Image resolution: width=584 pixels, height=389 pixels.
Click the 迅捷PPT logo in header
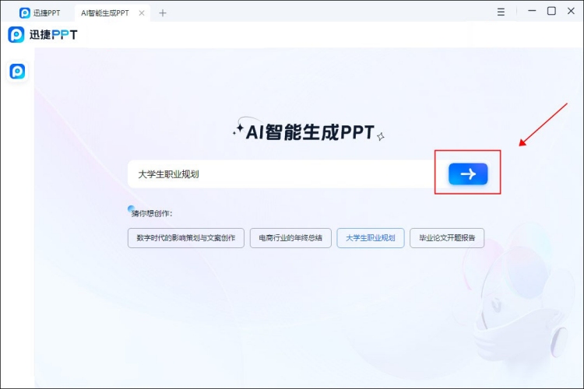tap(43, 34)
